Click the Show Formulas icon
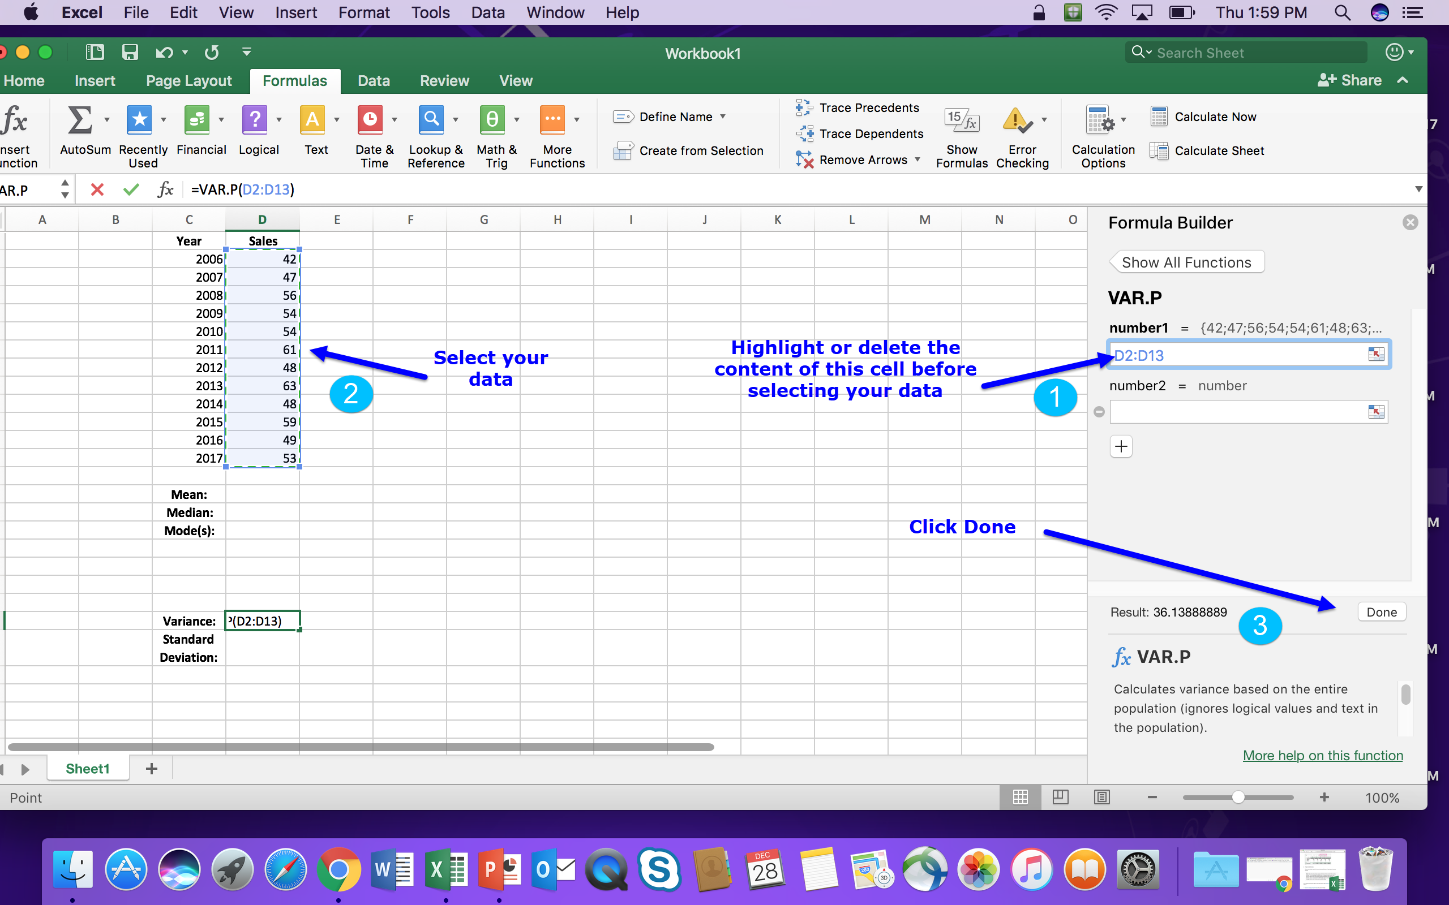Image resolution: width=1449 pixels, height=905 pixels. [961, 120]
